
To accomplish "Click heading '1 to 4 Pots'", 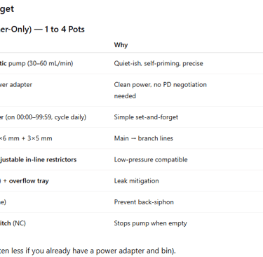I will 65,29.
